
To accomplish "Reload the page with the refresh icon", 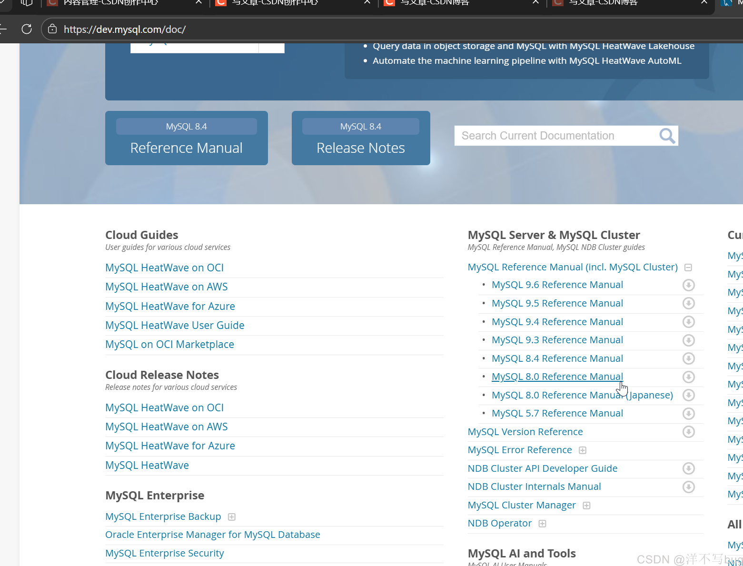I will pos(27,29).
